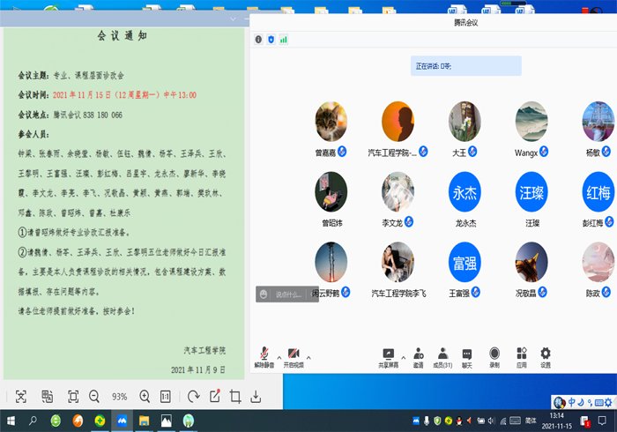Open the 应用 apps menu
The height and width of the screenshot is (432, 617).
[x=522, y=357]
